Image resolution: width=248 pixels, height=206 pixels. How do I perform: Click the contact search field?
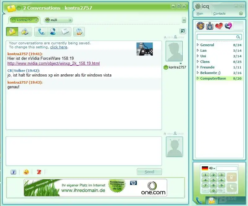point(217,37)
